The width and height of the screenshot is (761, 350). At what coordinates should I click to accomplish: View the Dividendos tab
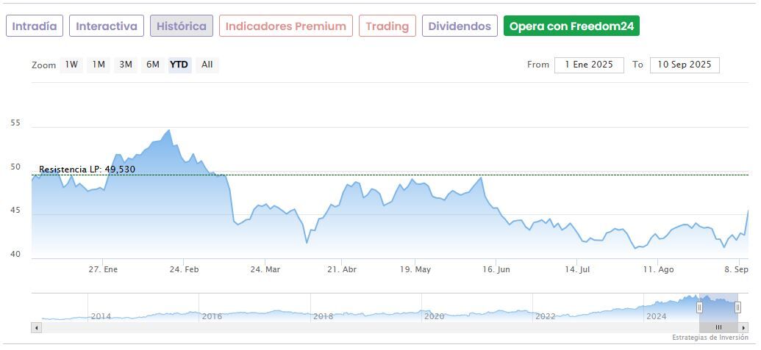pyautogui.click(x=460, y=26)
